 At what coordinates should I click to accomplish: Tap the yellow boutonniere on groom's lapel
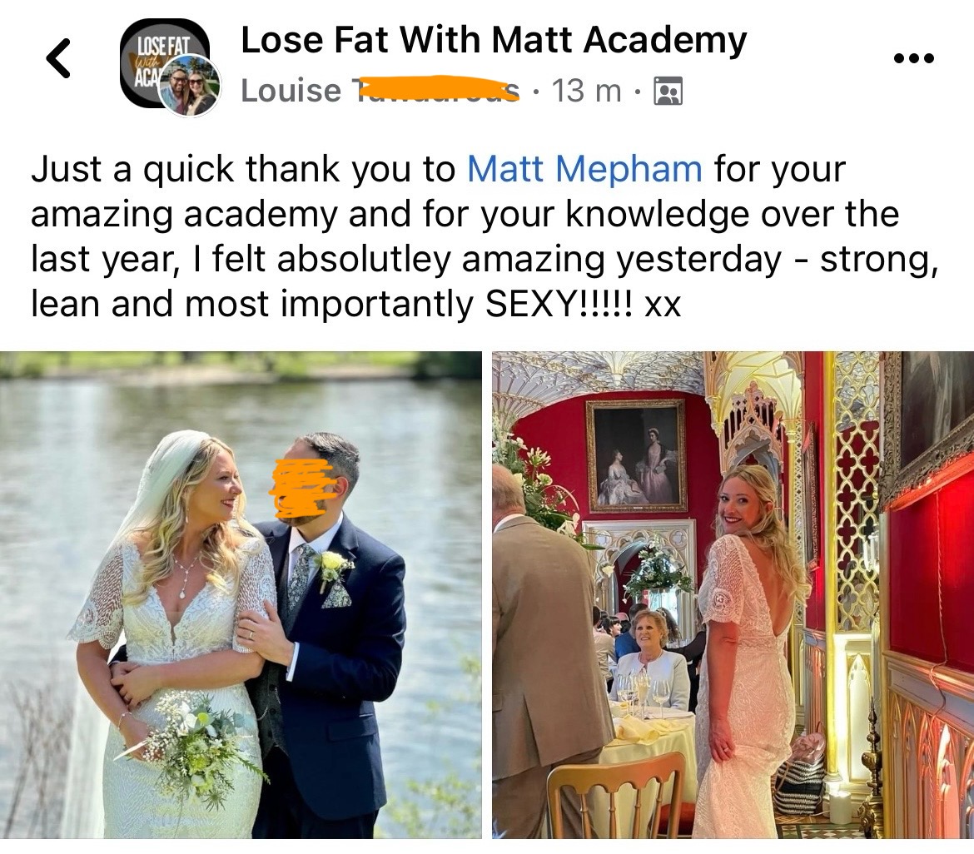(x=334, y=567)
